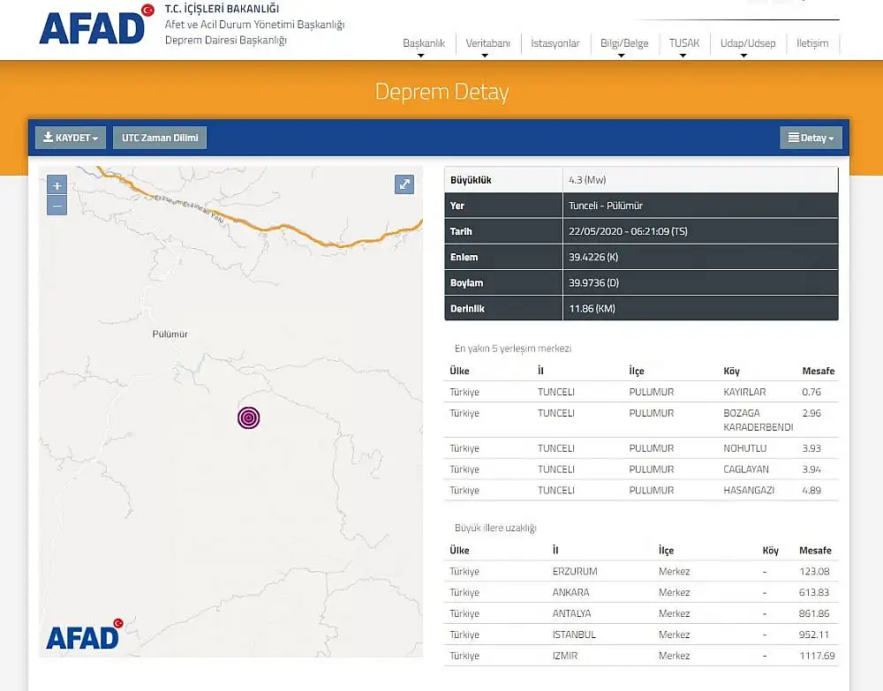Click the Deprem Detay page heading

coord(442,92)
